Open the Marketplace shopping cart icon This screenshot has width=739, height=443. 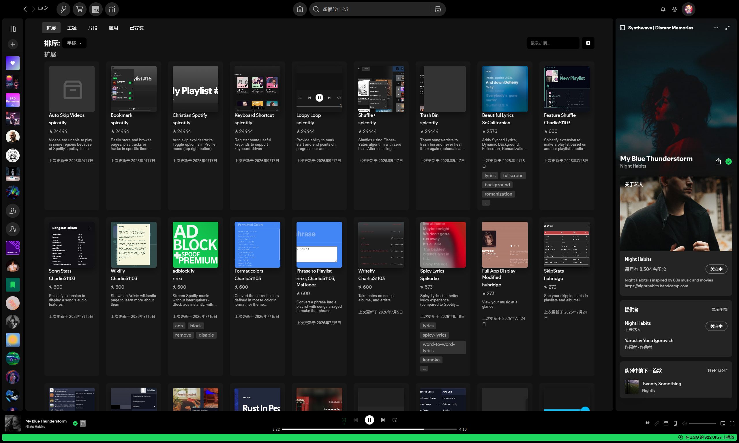79,9
